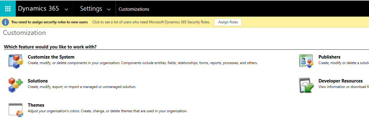Click the Customize the System cubes icon

(16, 61)
